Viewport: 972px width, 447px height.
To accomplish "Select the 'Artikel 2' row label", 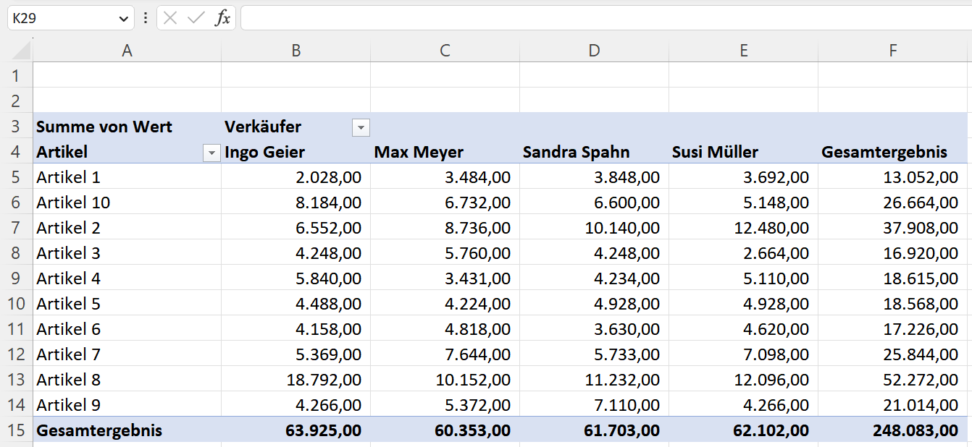I will click(127, 227).
